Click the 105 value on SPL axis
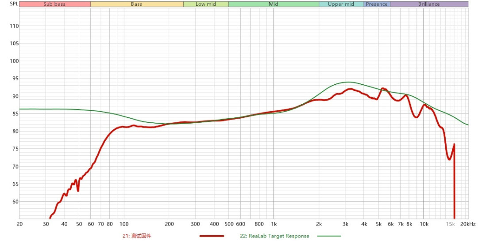 pyautogui.click(x=14, y=43)
